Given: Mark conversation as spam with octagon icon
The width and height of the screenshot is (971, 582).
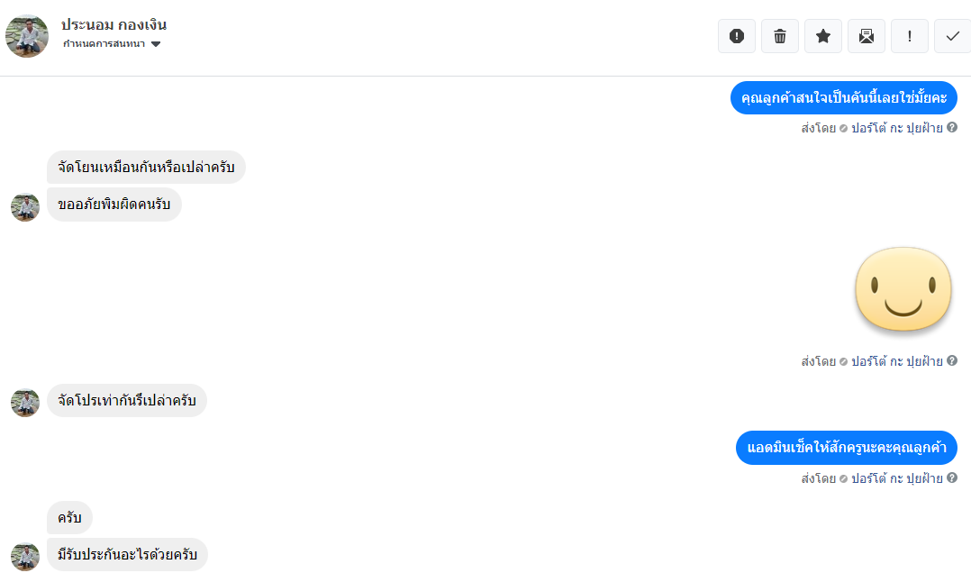Looking at the screenshot, I should pyautogui.click(x=737, y=36).
